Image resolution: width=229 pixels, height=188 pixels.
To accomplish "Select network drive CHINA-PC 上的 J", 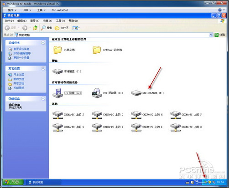I will tap(57, 115).
